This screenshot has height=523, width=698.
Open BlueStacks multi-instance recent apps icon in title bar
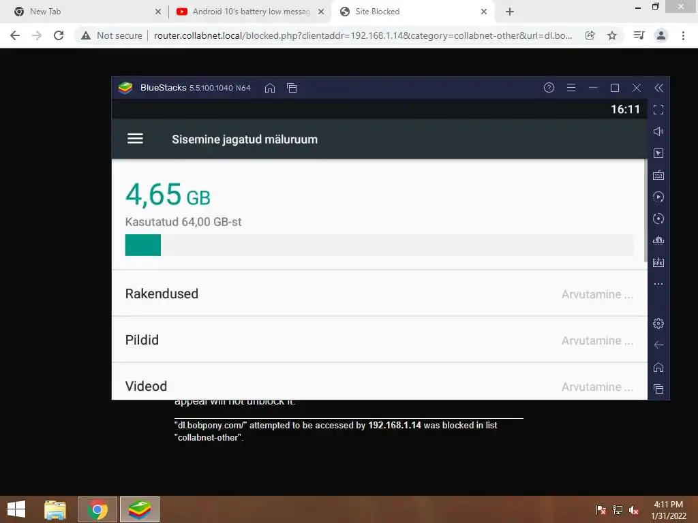point(292,88)
